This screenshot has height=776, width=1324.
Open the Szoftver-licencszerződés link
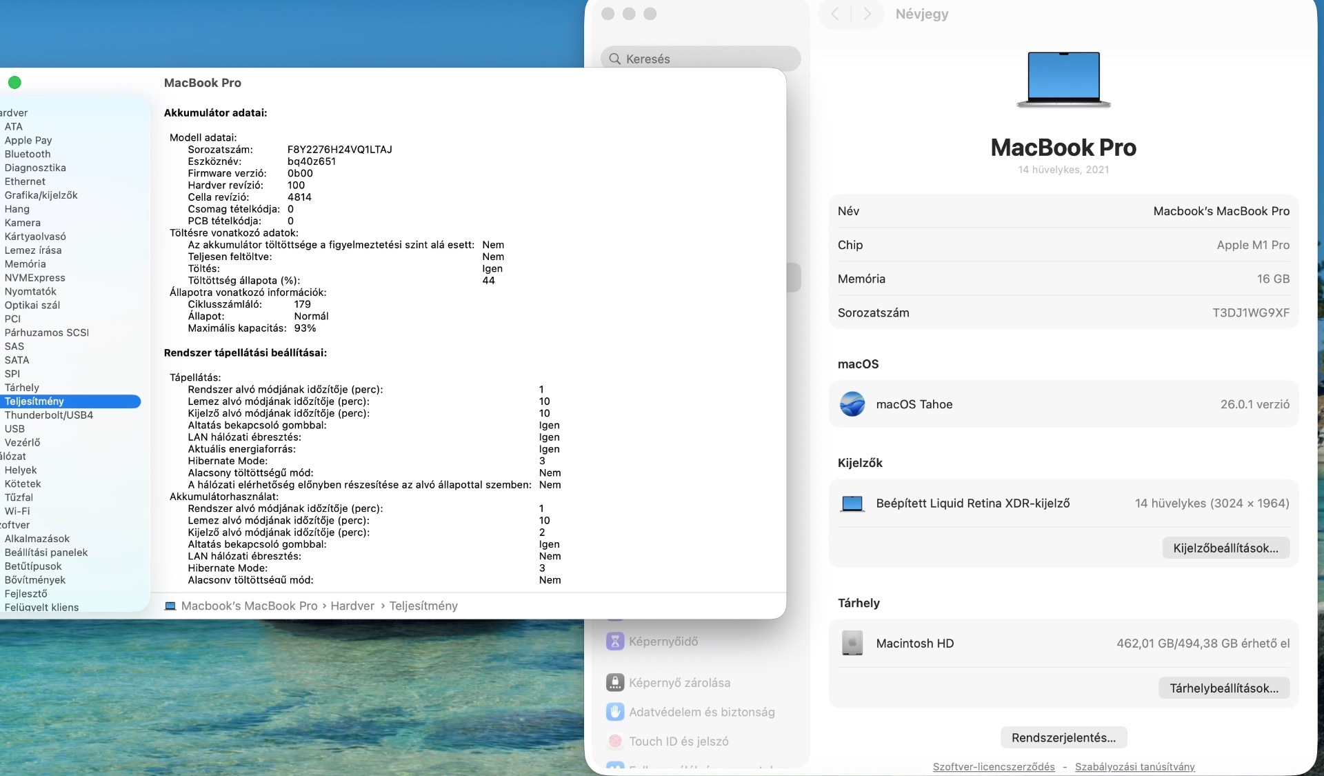click(x=994, y=767)
